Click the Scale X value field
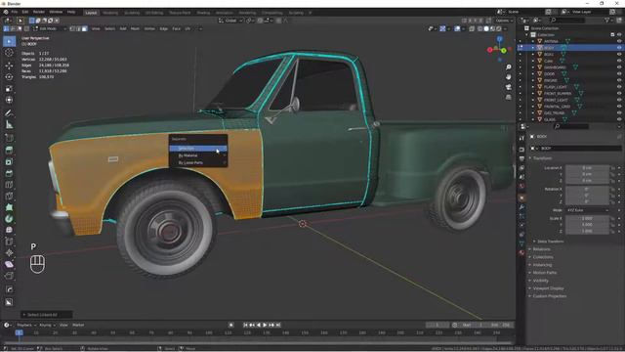 pos(587,219)
